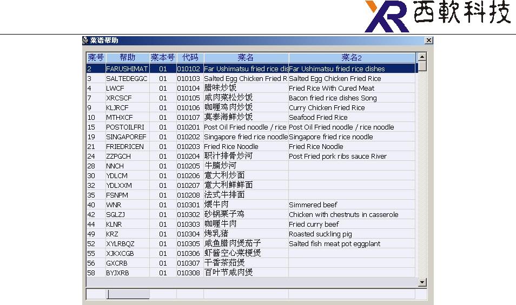Select the SALTEDEGGC row
516x305 pixels.
(251, 78)
